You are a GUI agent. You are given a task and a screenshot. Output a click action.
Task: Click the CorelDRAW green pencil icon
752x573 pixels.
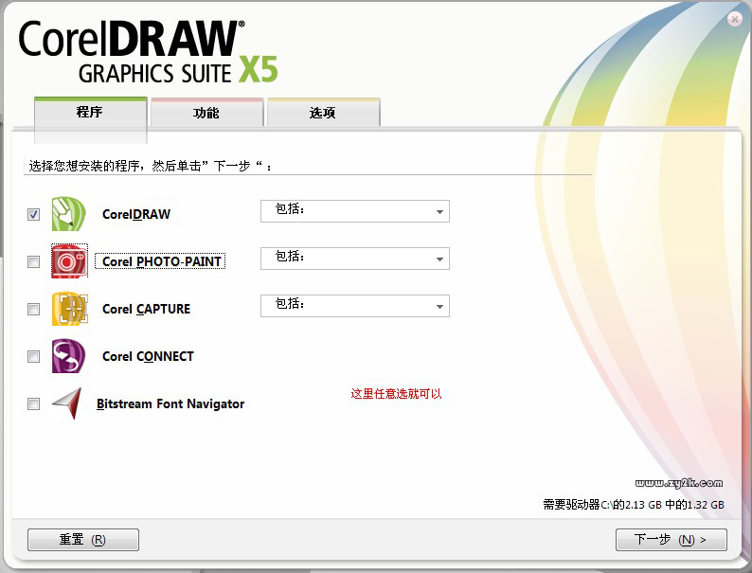pyautogui.click(x=68, y=214)
